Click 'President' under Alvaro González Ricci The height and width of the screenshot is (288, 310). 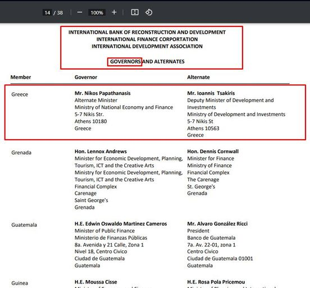[x=198, y=231]
